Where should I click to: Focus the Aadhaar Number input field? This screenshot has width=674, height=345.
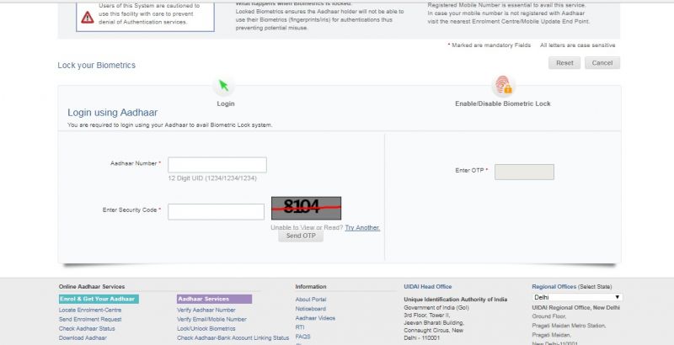[x=217, y=165]
